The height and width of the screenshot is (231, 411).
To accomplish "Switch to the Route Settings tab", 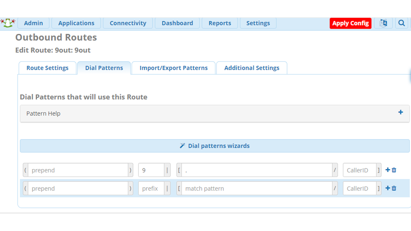I will click(x=47, y=68).
